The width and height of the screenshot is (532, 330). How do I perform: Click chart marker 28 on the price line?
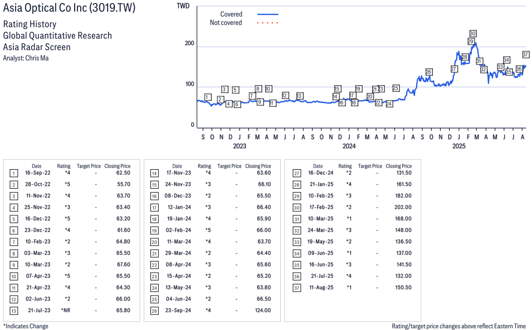[x=465, y=57]
